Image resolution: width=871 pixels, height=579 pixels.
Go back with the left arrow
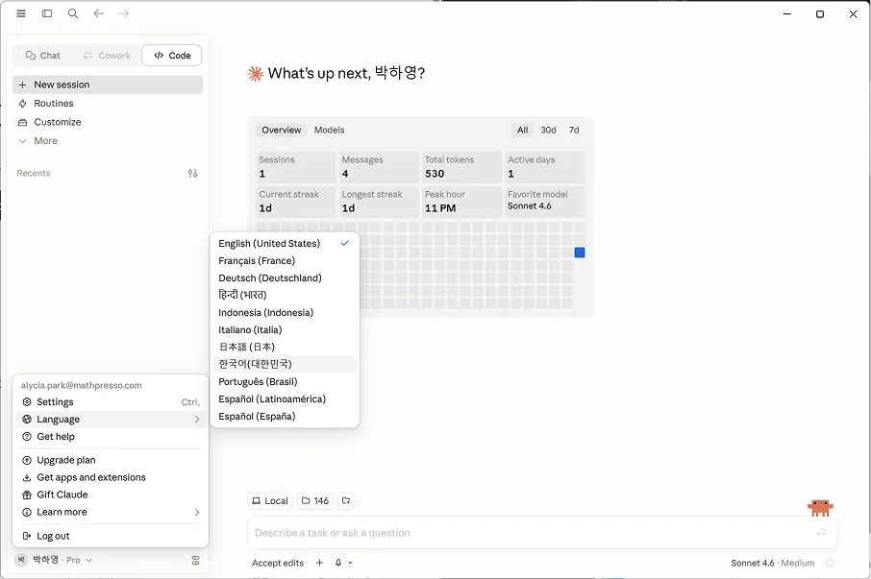click(x=99, y=13)
